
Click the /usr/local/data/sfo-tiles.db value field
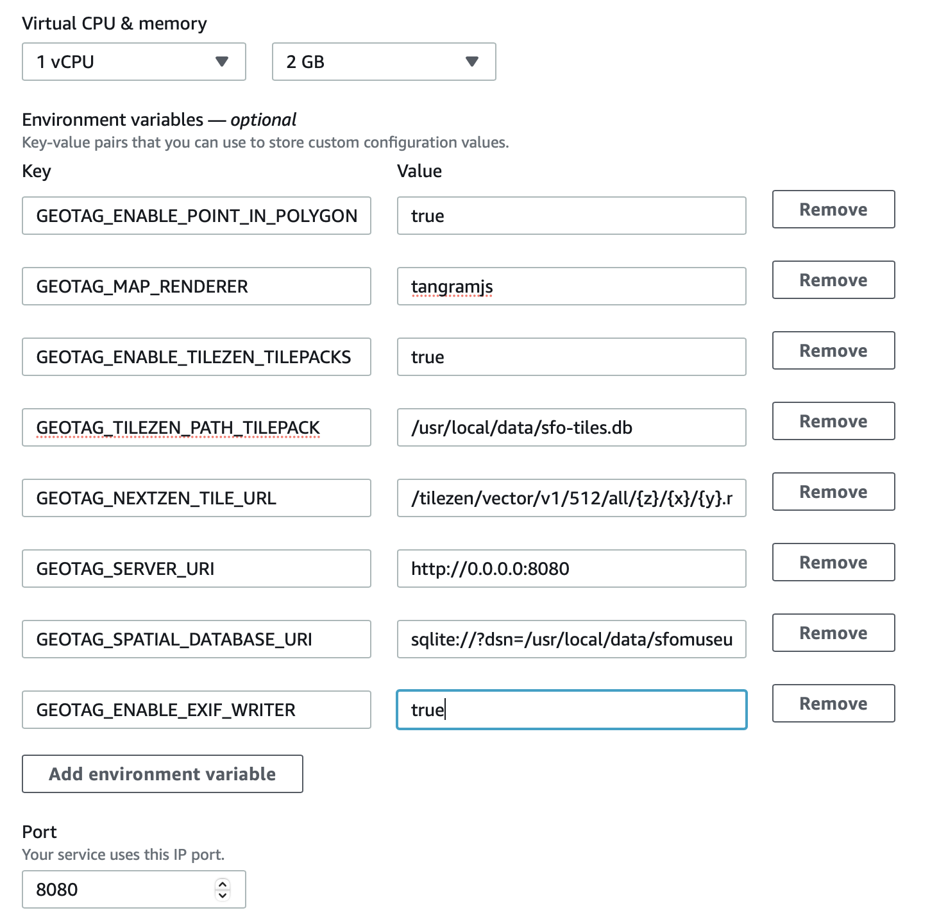pyautogui.click(x=571, y=427)
